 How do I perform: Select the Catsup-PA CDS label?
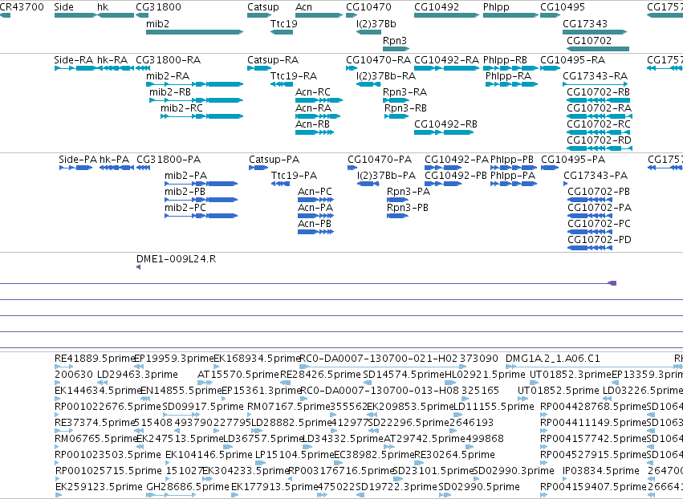pyautogui.click(x=274, y=160)
